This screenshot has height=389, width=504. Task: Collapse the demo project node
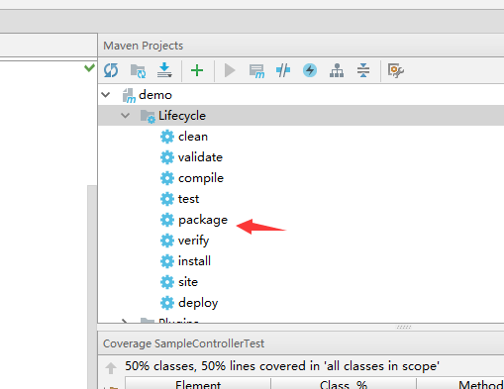[106, 95]
